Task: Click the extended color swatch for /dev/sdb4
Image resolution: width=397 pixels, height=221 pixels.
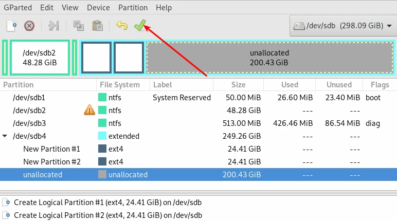Action: point(102,136)
